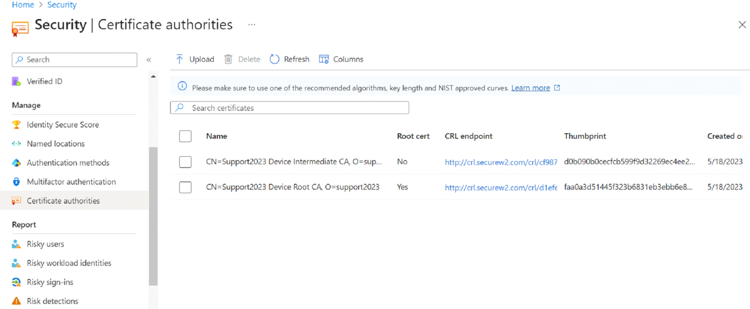This screenshot has height=309, width=750.
Task: Open the CRL endpoint link for the Root CA
Action: pos(501,187)
